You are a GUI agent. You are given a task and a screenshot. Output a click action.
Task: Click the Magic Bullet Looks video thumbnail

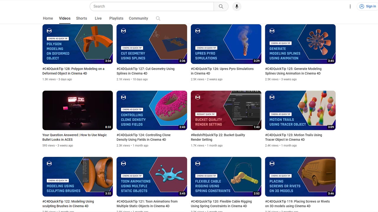click(78, 110)
